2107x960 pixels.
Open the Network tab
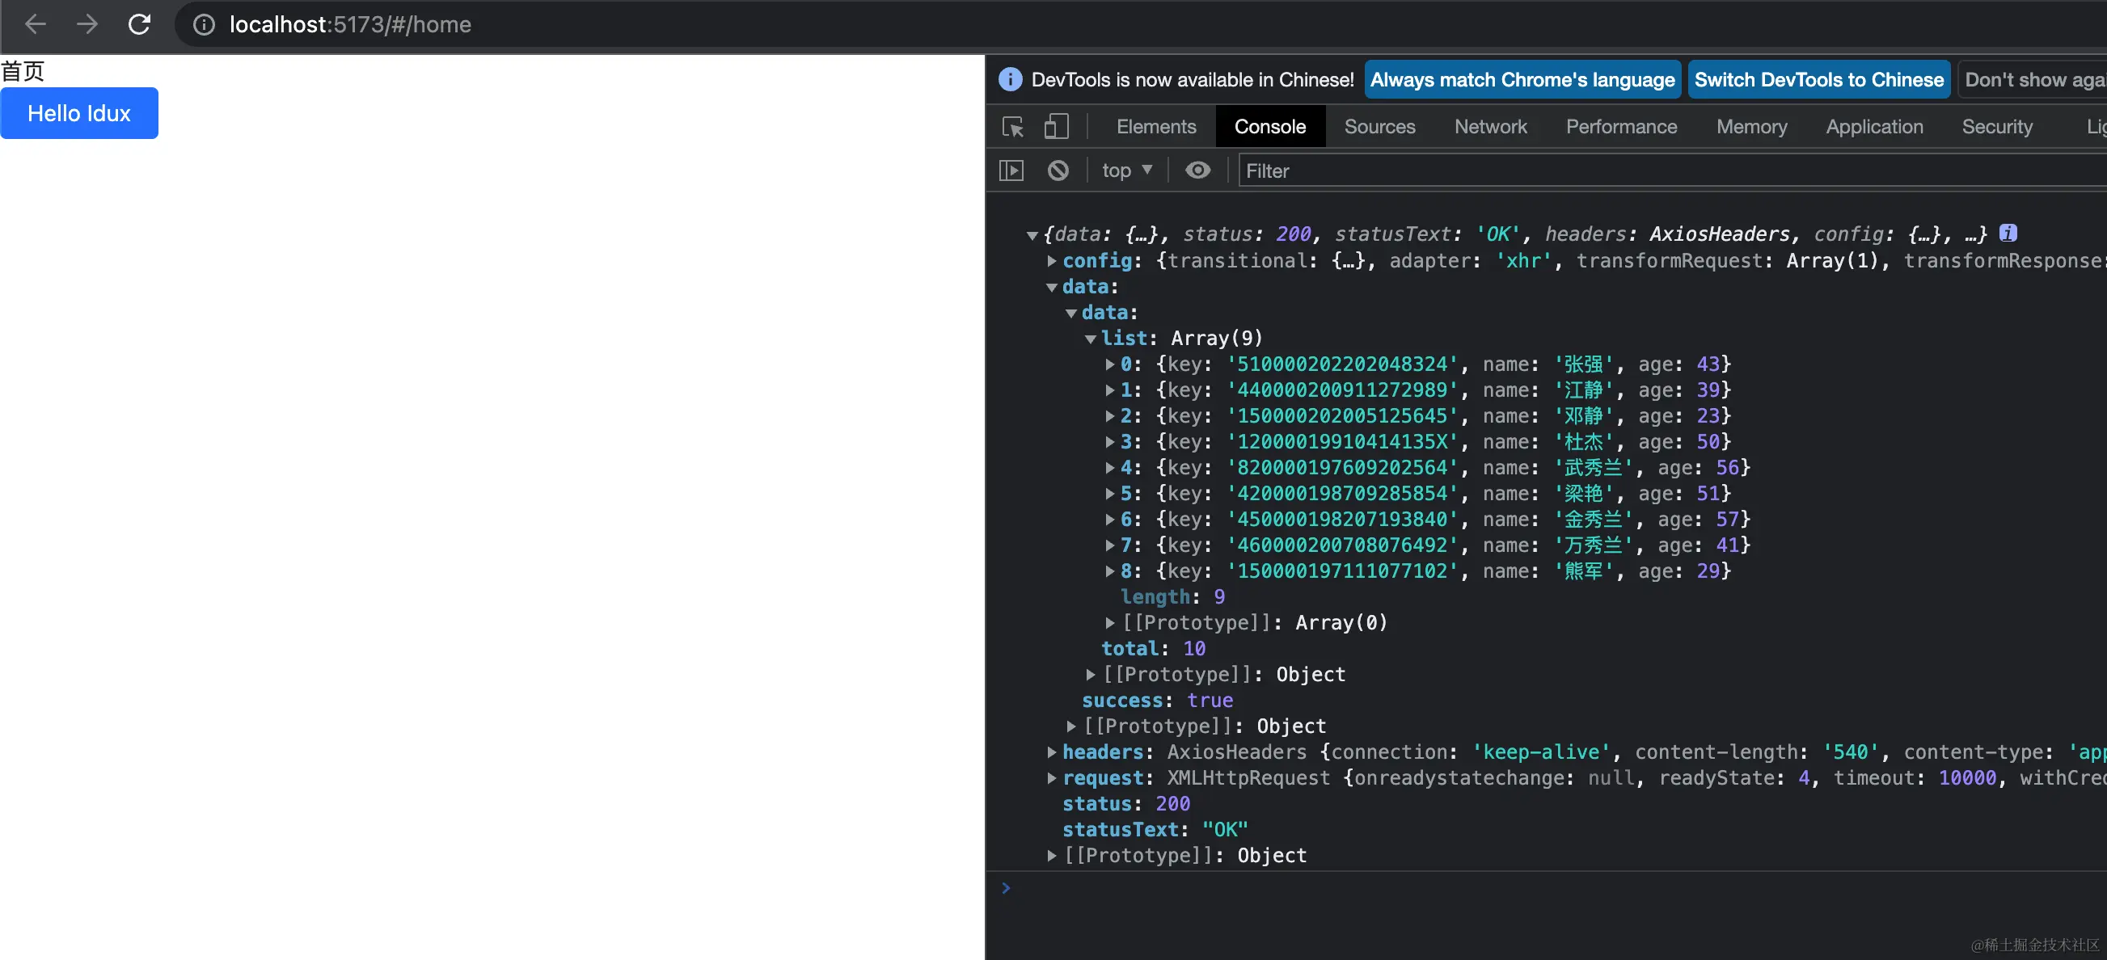1490,127
